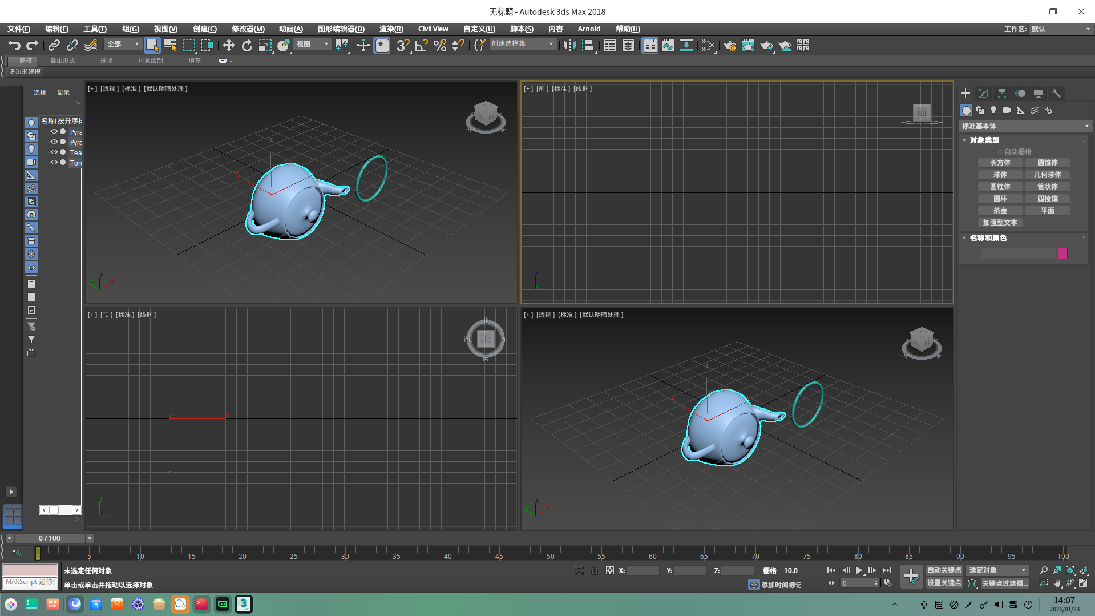Screen dimensions: 1095x616
Task: Click the 长方体 box primitive button
Action: [x=1000, y=163]
